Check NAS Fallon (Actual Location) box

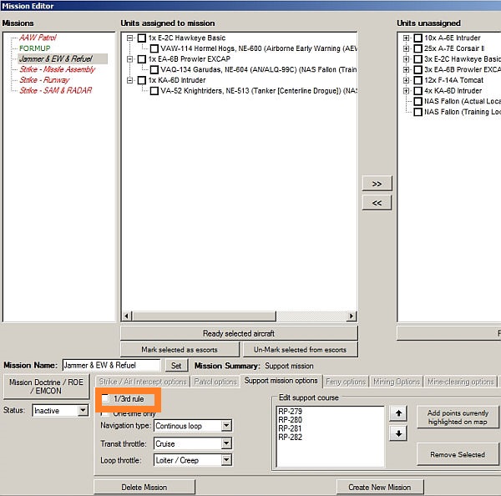point(418,101)
